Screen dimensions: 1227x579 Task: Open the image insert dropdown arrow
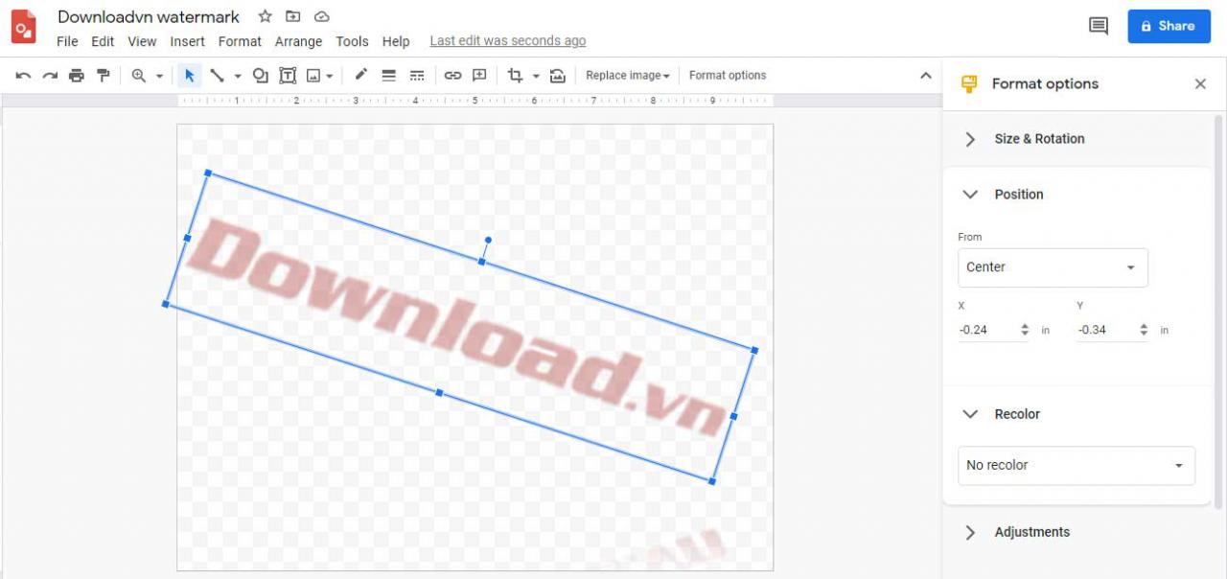(330, 76)
